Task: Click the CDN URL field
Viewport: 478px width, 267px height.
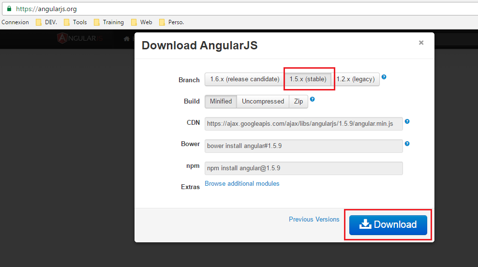Action: [x=304, y=124]
